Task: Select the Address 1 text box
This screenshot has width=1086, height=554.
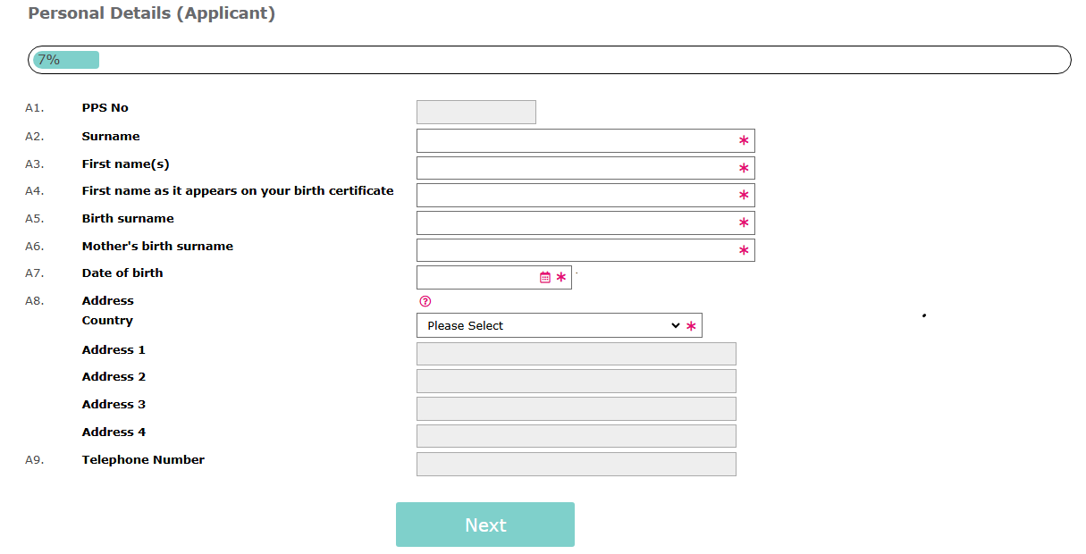Action: tap(577, 354)
